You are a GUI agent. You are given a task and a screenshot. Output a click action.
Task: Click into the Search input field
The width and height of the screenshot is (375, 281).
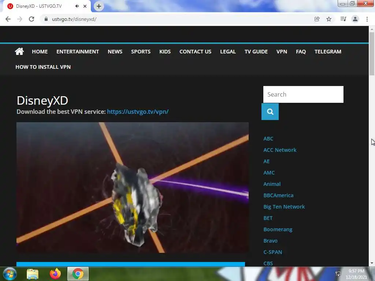(x=303, y=94)
